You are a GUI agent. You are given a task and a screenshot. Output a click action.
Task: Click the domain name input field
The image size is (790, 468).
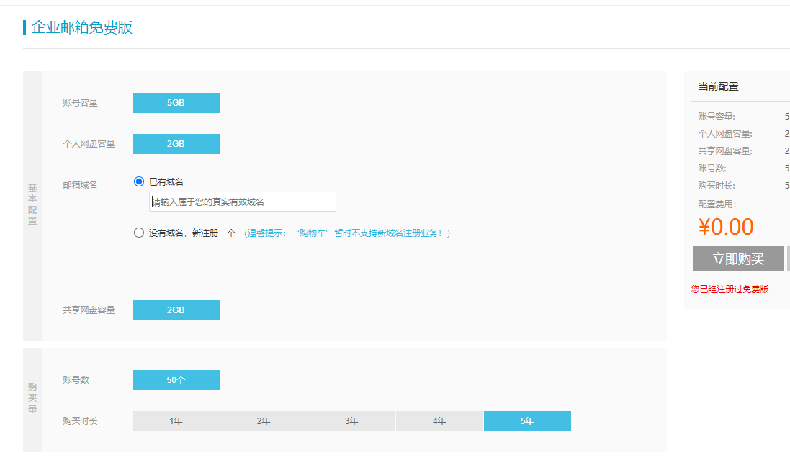pos(242,202)
